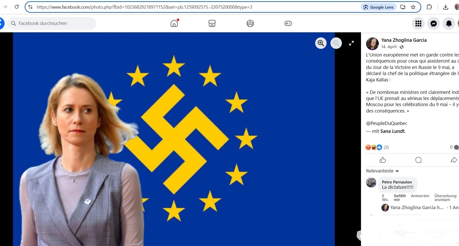
Task: Go to Facebook Home tab
Action: click(x=174, y=23)
